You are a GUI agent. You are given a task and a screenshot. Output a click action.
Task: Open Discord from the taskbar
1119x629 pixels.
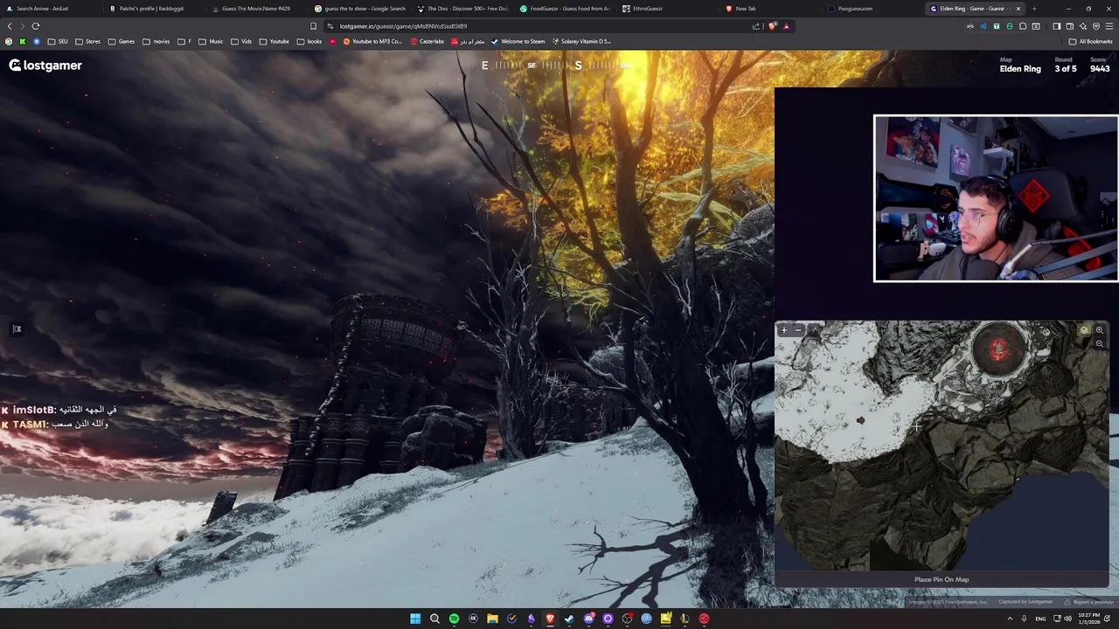[588, 619]
